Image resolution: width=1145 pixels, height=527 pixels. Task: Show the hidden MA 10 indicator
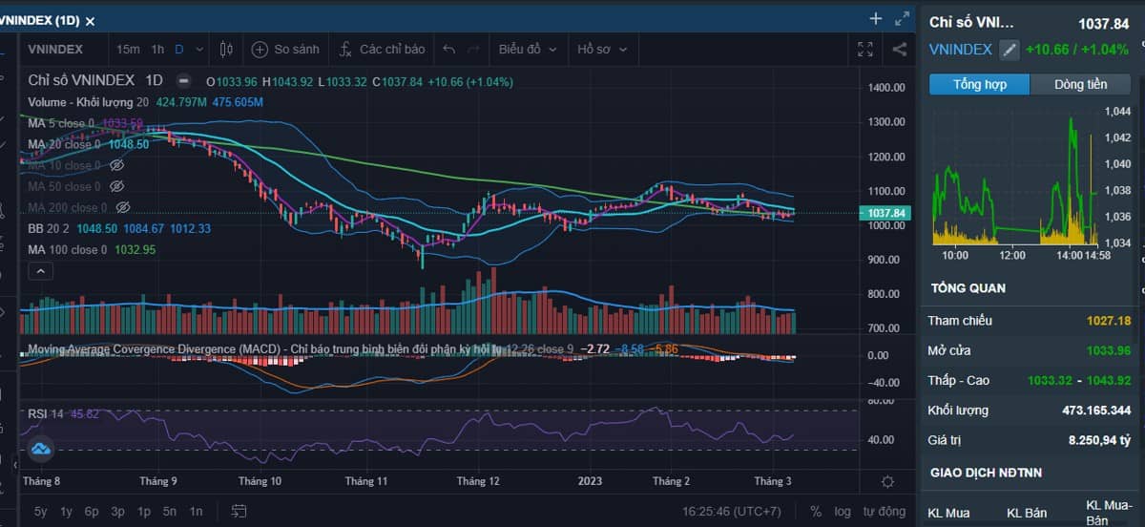117,165
